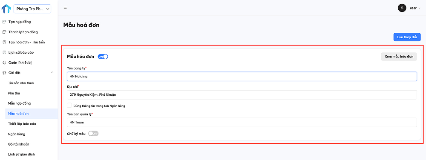Open the user account dropdown arrow
Viewport: 426px width, 160px height.
click(x=420, y=8)
